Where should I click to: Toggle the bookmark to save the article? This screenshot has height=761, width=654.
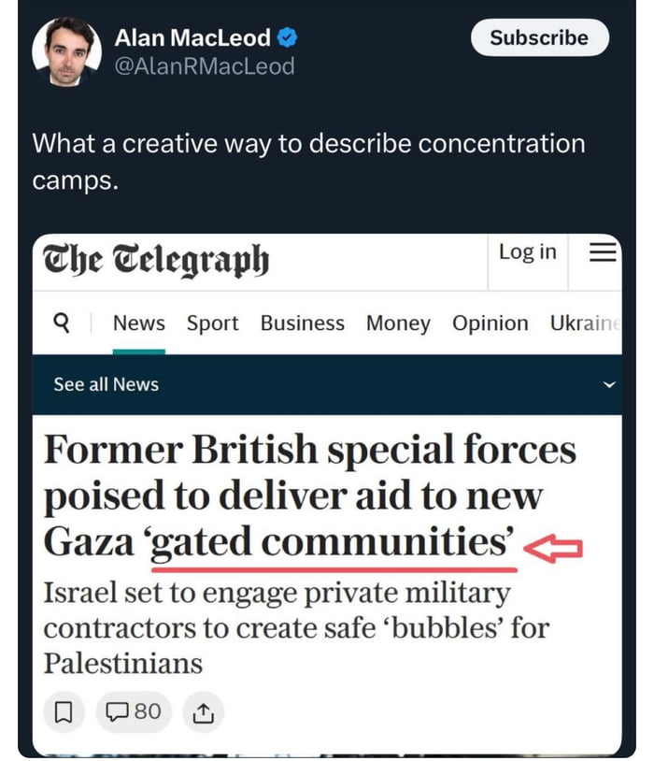point(64,711)
